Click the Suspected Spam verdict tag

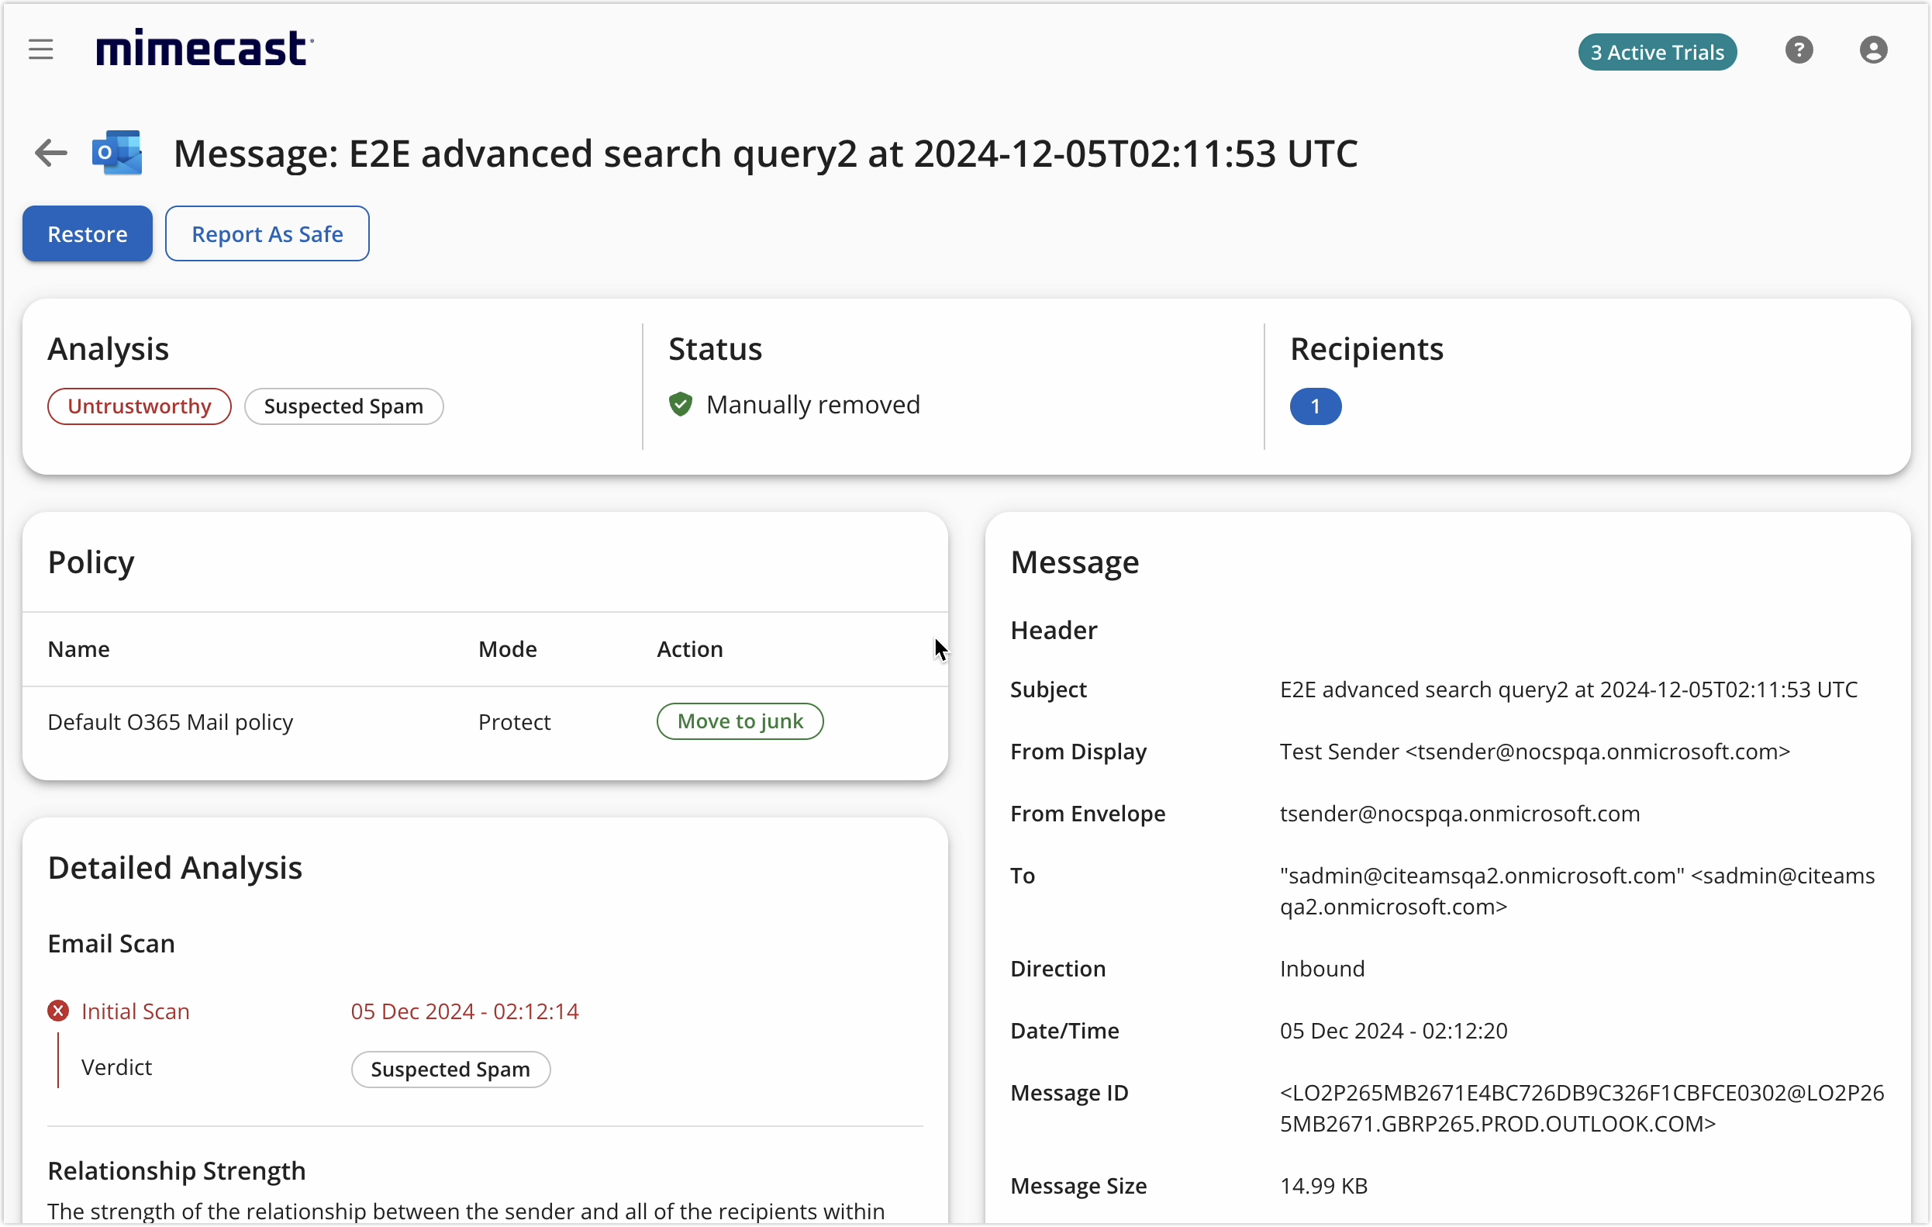click(450, 1070)
